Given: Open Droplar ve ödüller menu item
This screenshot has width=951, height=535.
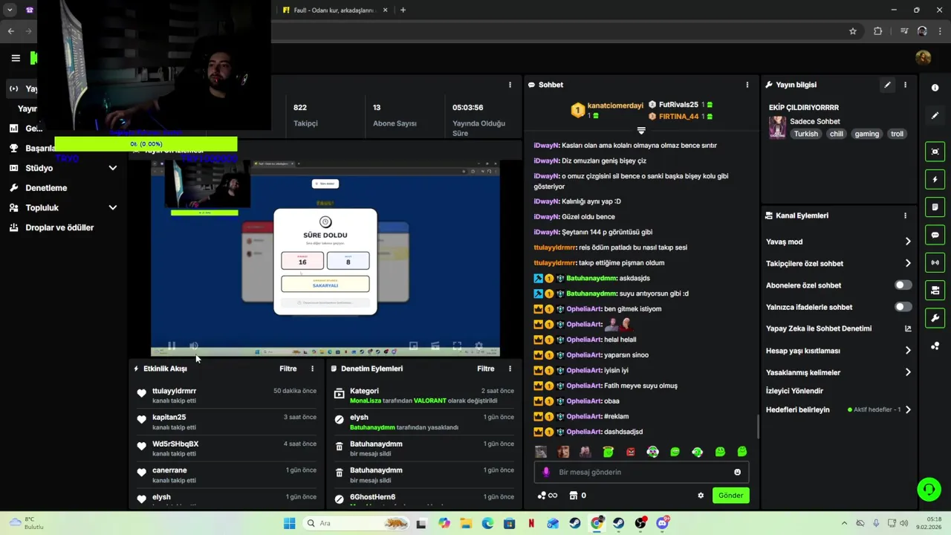Looking at the screenshot, I should click(x=59, y=227).
